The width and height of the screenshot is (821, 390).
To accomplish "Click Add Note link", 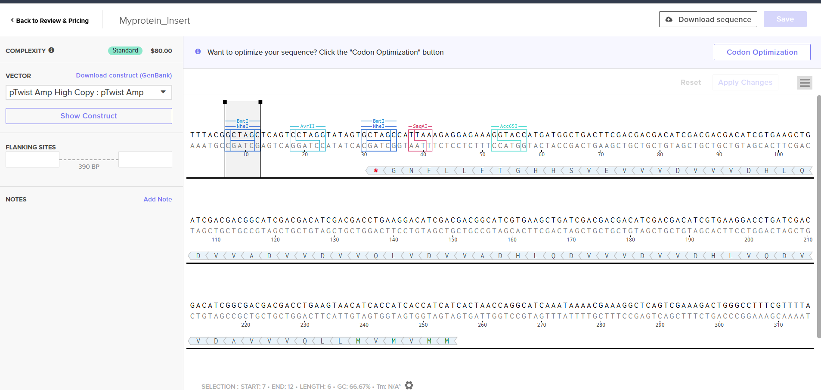I will coord(158,199).
